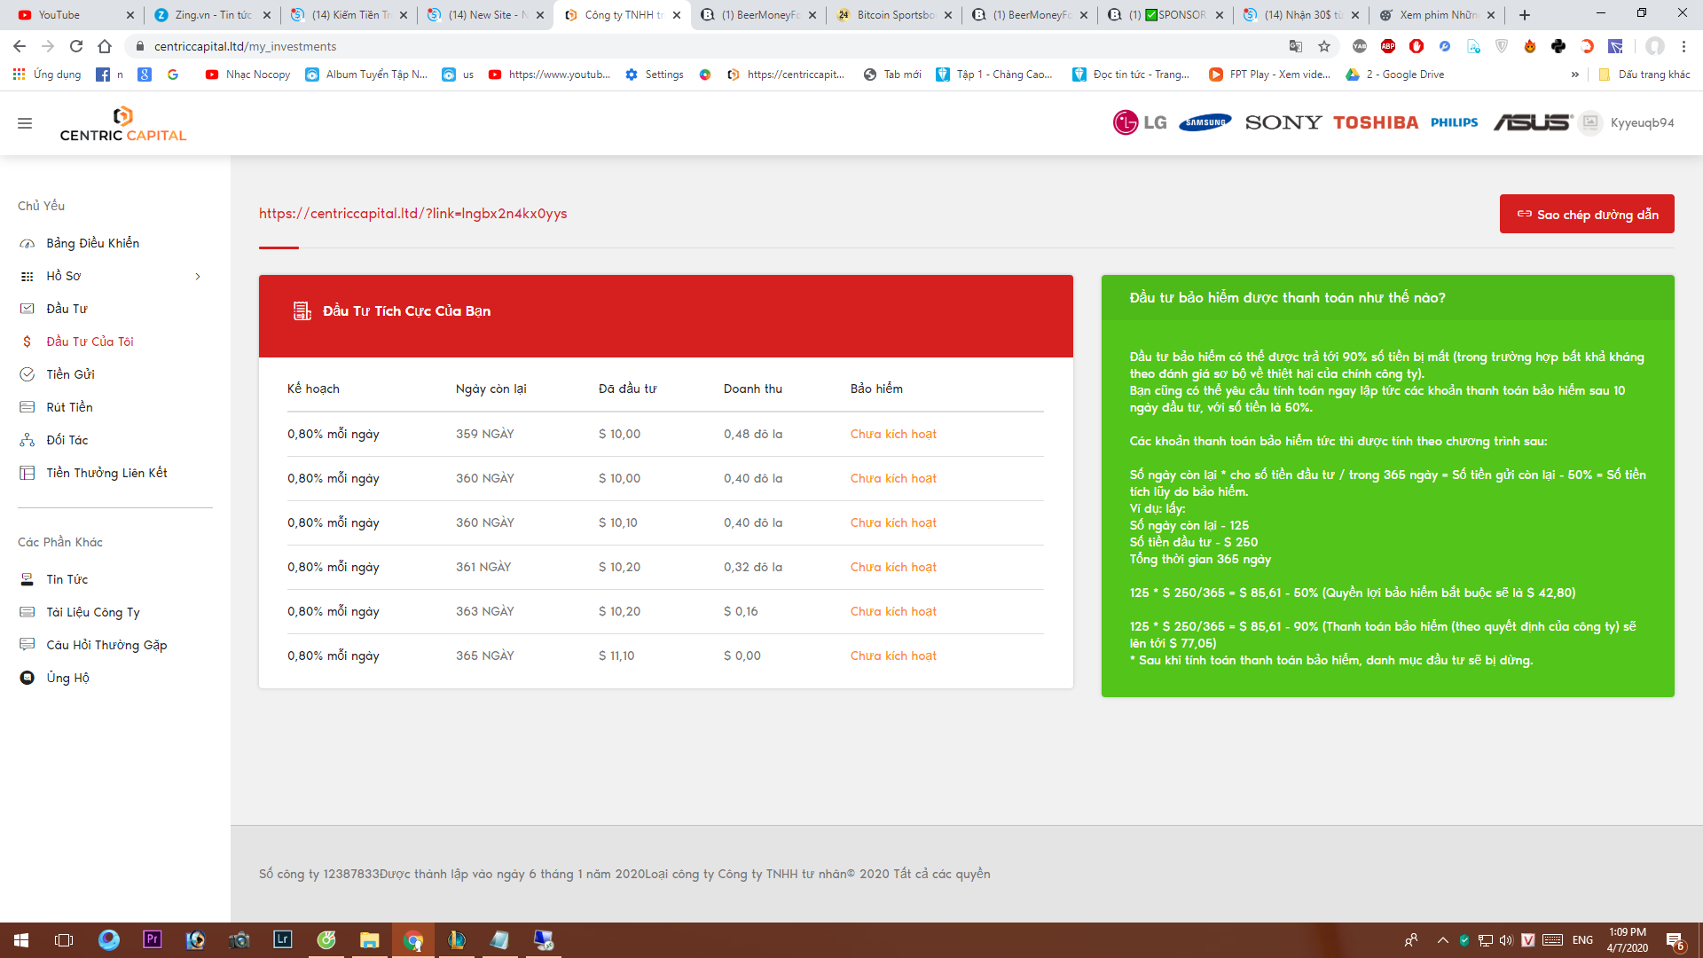Image resolution: width=1703 pixels, height=958 pixels.
Task: Switch to the Zing.vn browser tab
Action: coord(213,15)
